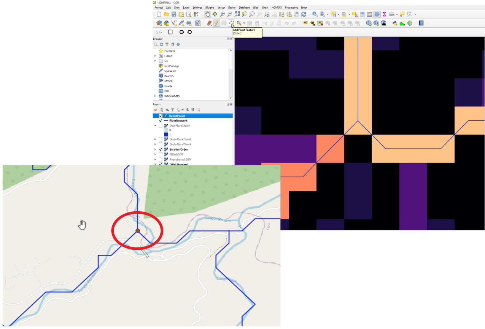485x329 pixels.
Task: Expand the Filled DEM layer entry
Action: click(x=155, y=154)
